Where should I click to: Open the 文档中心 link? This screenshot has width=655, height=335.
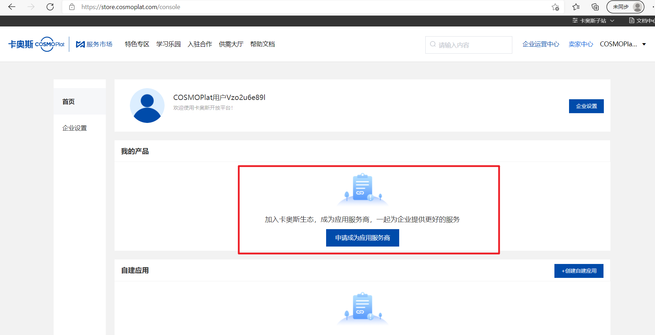pyautogui.click(x=642, y=21)
